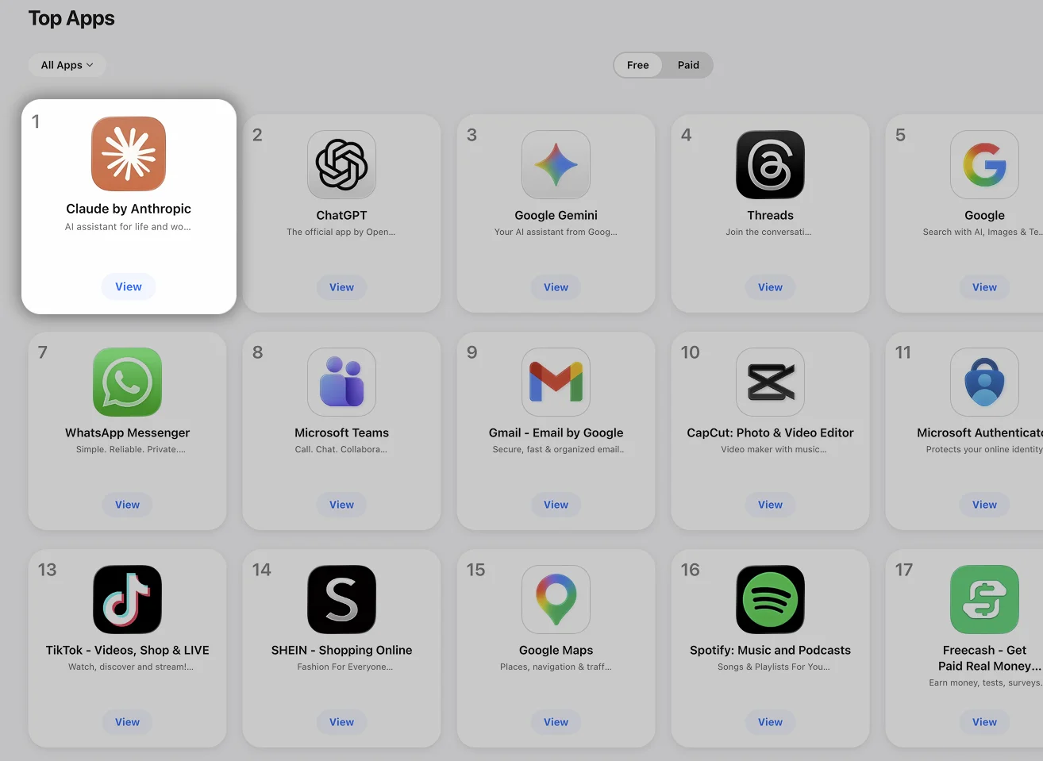Click View button under CapCut
This screenshot has width=1043, height=761.
pos(770,505)
